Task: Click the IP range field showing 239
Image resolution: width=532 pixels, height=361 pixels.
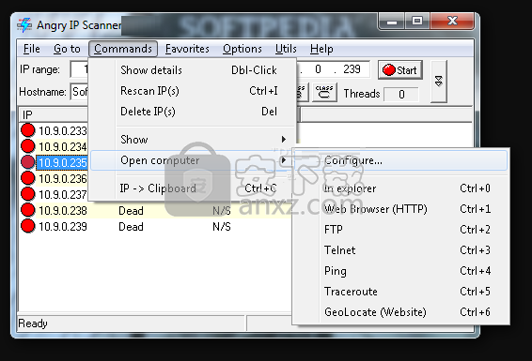Action: pyautogui.click(x=352, y=69)
